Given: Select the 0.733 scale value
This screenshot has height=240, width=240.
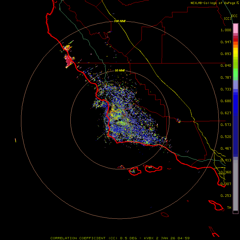Looking at the screenshot, I should tap(226, 89).
